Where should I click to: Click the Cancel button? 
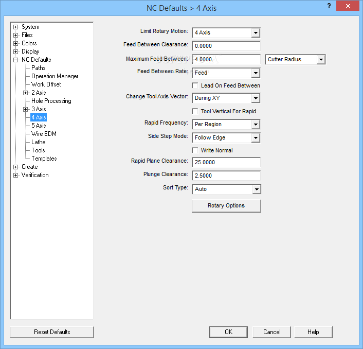[271, 332]
